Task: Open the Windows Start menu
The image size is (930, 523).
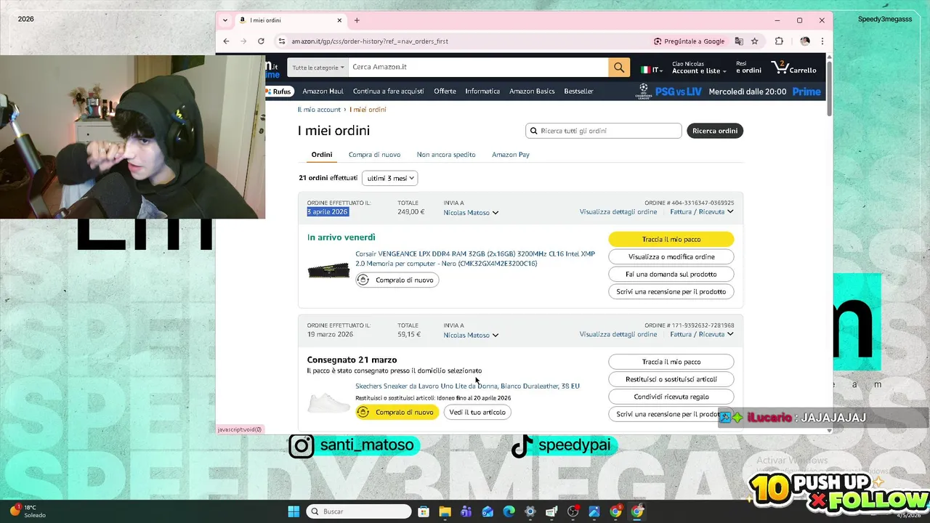Action: 294,511
